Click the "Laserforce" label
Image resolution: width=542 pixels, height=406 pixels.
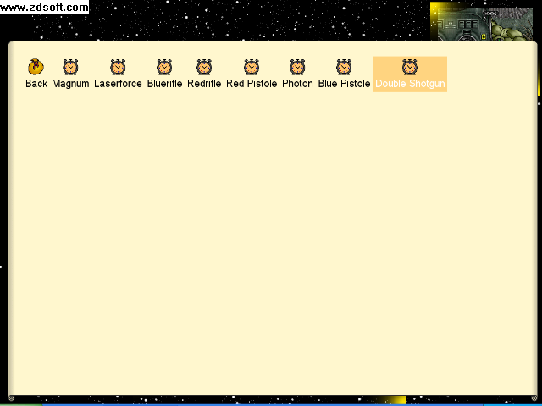[118, 84]
